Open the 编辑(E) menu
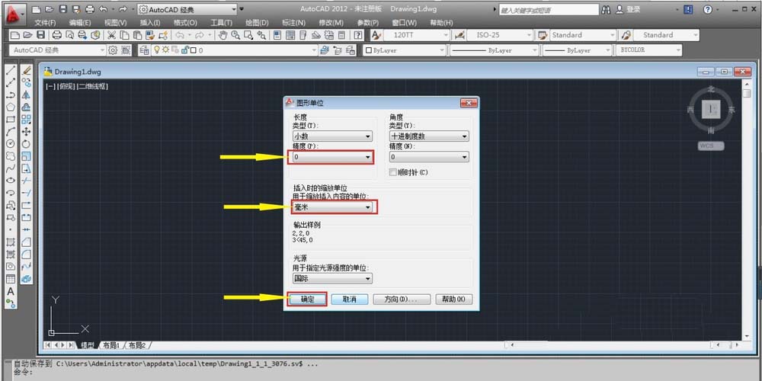The width and height of the screenshot is (762, 381). coord(80,23)
